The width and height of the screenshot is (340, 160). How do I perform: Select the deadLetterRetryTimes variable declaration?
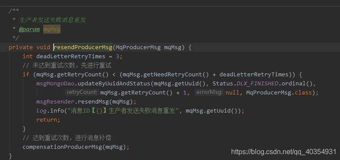71,56
